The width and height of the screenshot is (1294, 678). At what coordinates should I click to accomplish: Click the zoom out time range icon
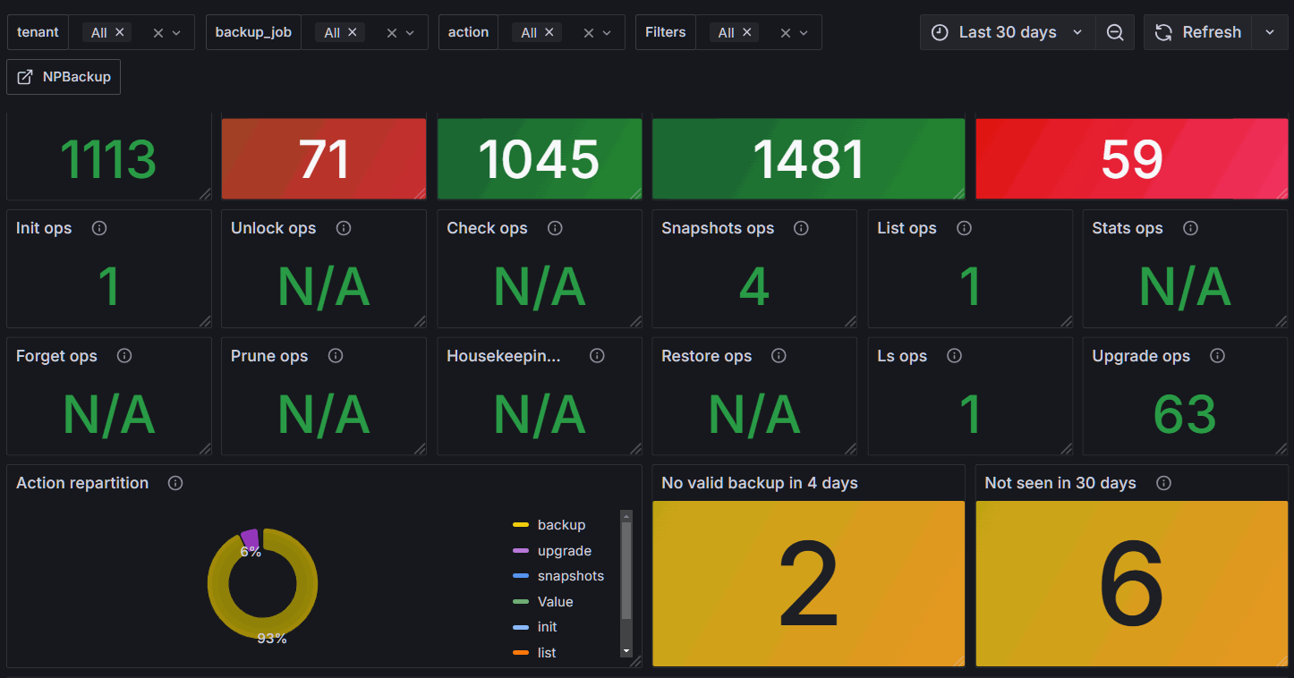pyautogui.click(x=1115, y=32)
